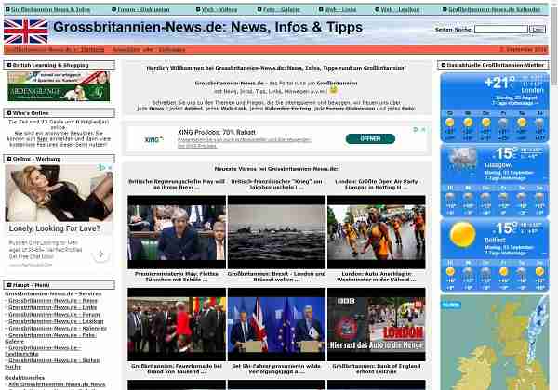558x390 pixels.
Task: Click the Online - Werbung block header icon
Action: (x=9, y=159)
